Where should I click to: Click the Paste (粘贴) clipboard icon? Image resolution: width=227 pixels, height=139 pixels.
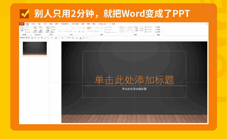(22, 28)
